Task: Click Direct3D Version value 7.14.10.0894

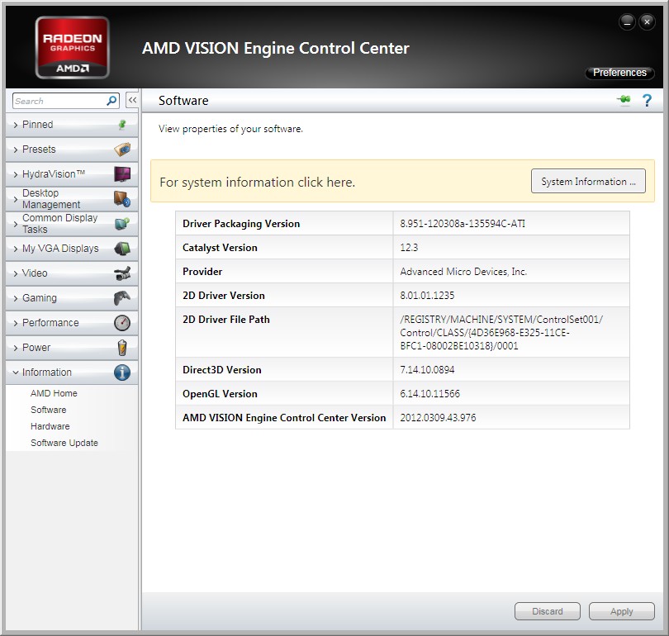Action: click(x=427, y=369)
